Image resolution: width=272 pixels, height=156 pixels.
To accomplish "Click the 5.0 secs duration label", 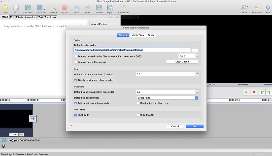I will [13, 135].
